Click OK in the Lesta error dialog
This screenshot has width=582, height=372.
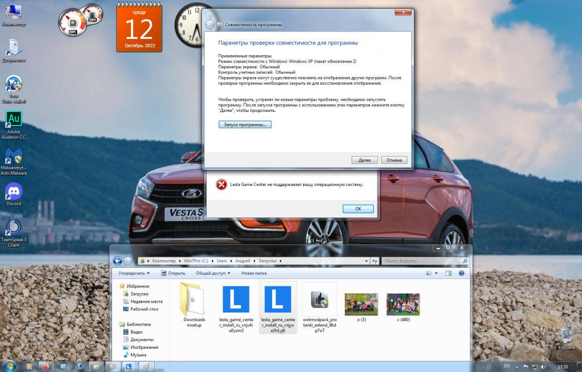click(358, 209)
